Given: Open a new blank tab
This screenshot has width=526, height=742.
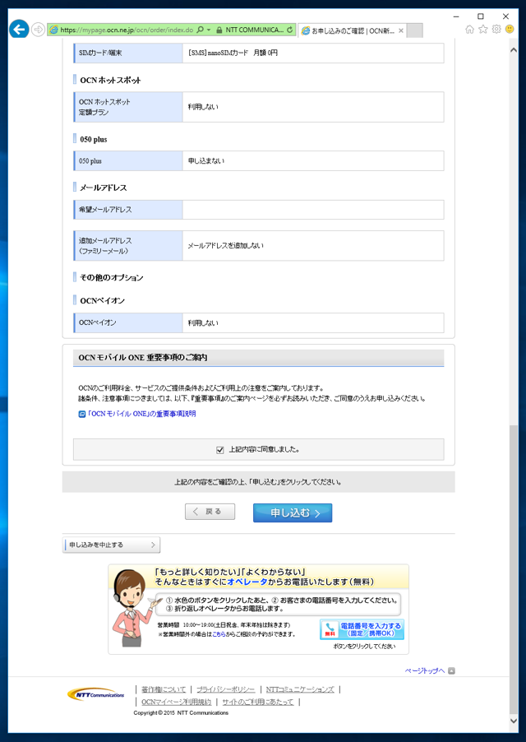Looking at the screenshot, I should click(x=414, y=30).
